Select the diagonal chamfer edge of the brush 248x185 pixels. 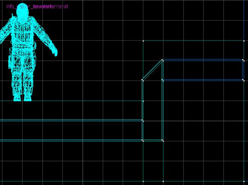tap(152, 70)
